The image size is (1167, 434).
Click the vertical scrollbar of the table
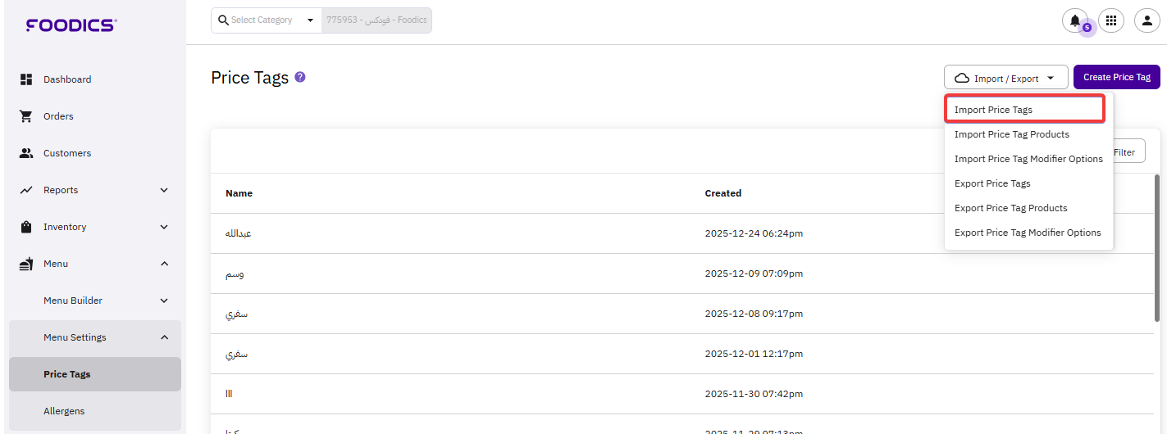coord(1157,246)
